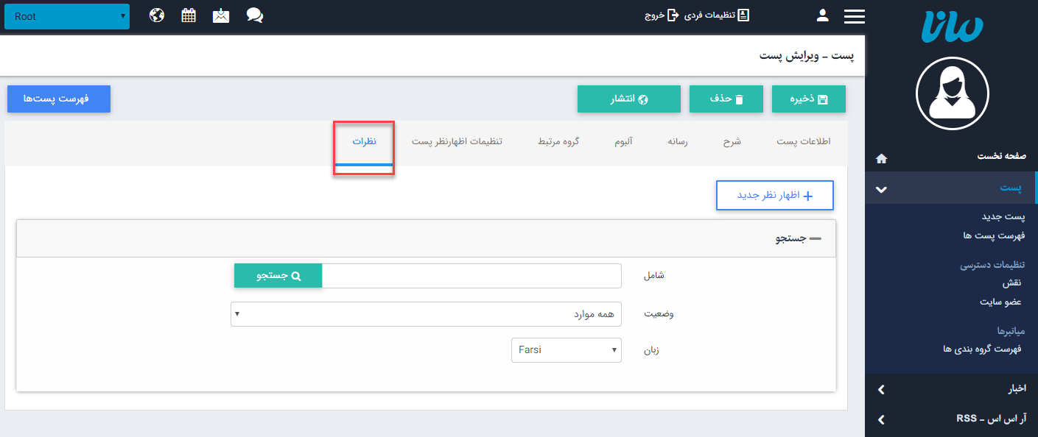The width and height of the screenshot is (1038, 437).
Task: Click the hamburger menu icon
Action: point(854,15)
